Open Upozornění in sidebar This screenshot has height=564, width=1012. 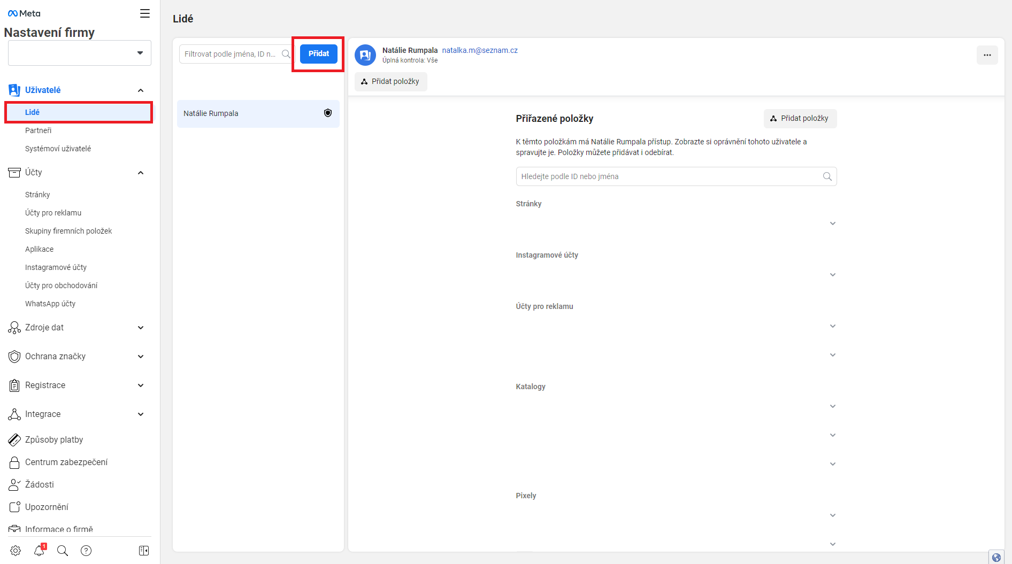tap(47, 507)
